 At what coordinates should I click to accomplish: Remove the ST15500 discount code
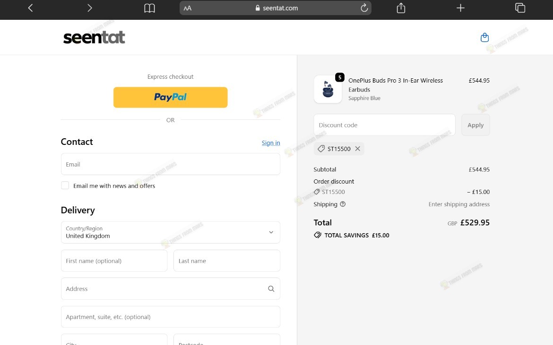tap(358, 149)
